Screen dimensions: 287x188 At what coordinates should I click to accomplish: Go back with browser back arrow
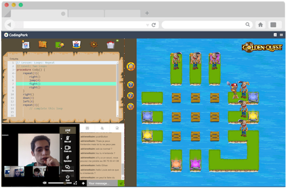(x=9, y=25)
